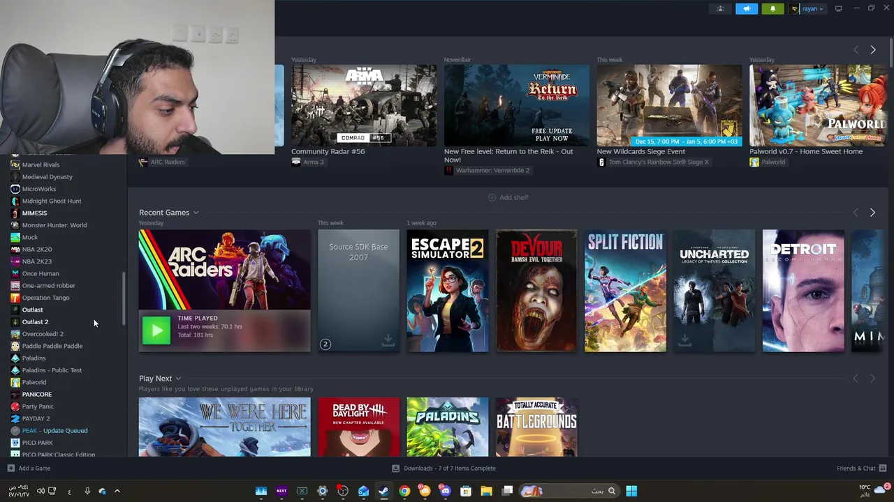Click install arrow on Uncharted cover
This screenshot has height=502, width=894.
coord(684,340)
